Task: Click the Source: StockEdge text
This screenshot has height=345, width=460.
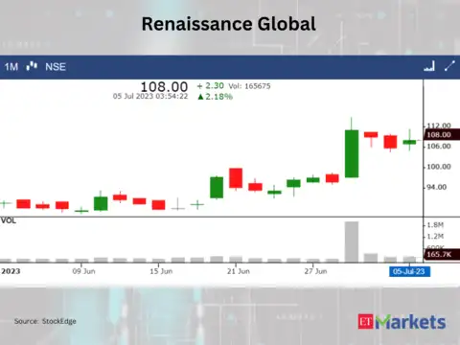Action: coord(45,321)
